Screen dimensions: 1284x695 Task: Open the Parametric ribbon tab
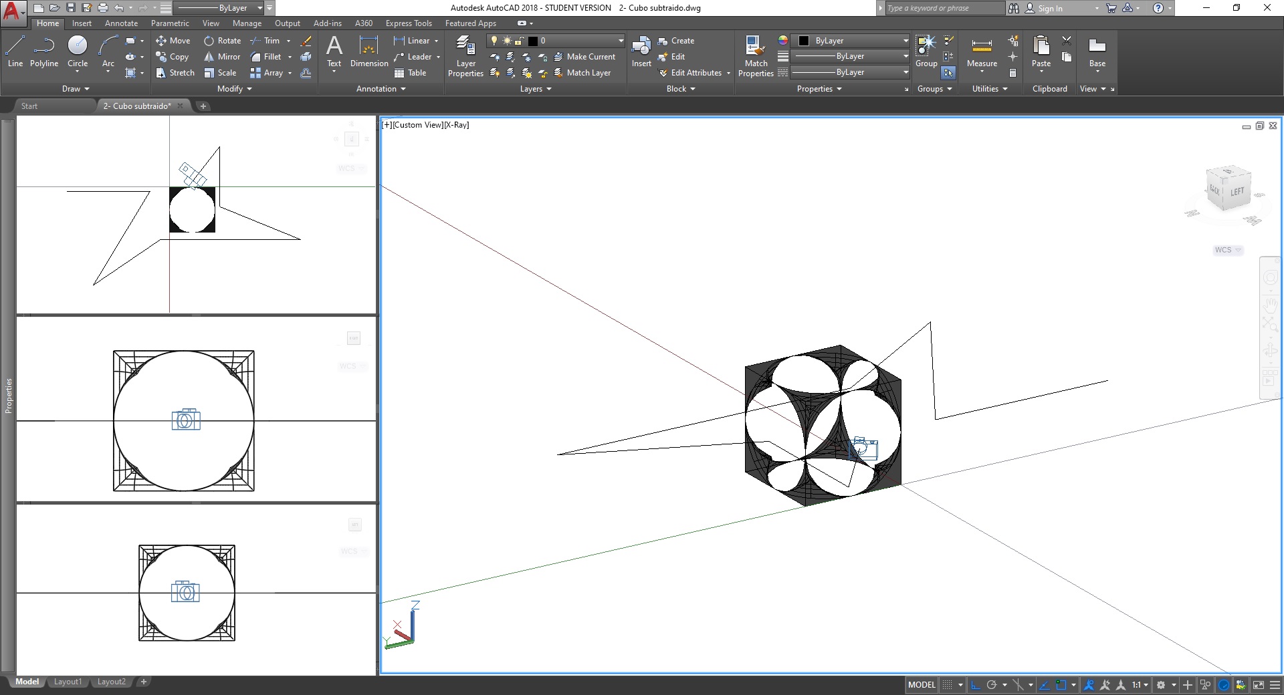pyautogui.click(x=170, y=23)
